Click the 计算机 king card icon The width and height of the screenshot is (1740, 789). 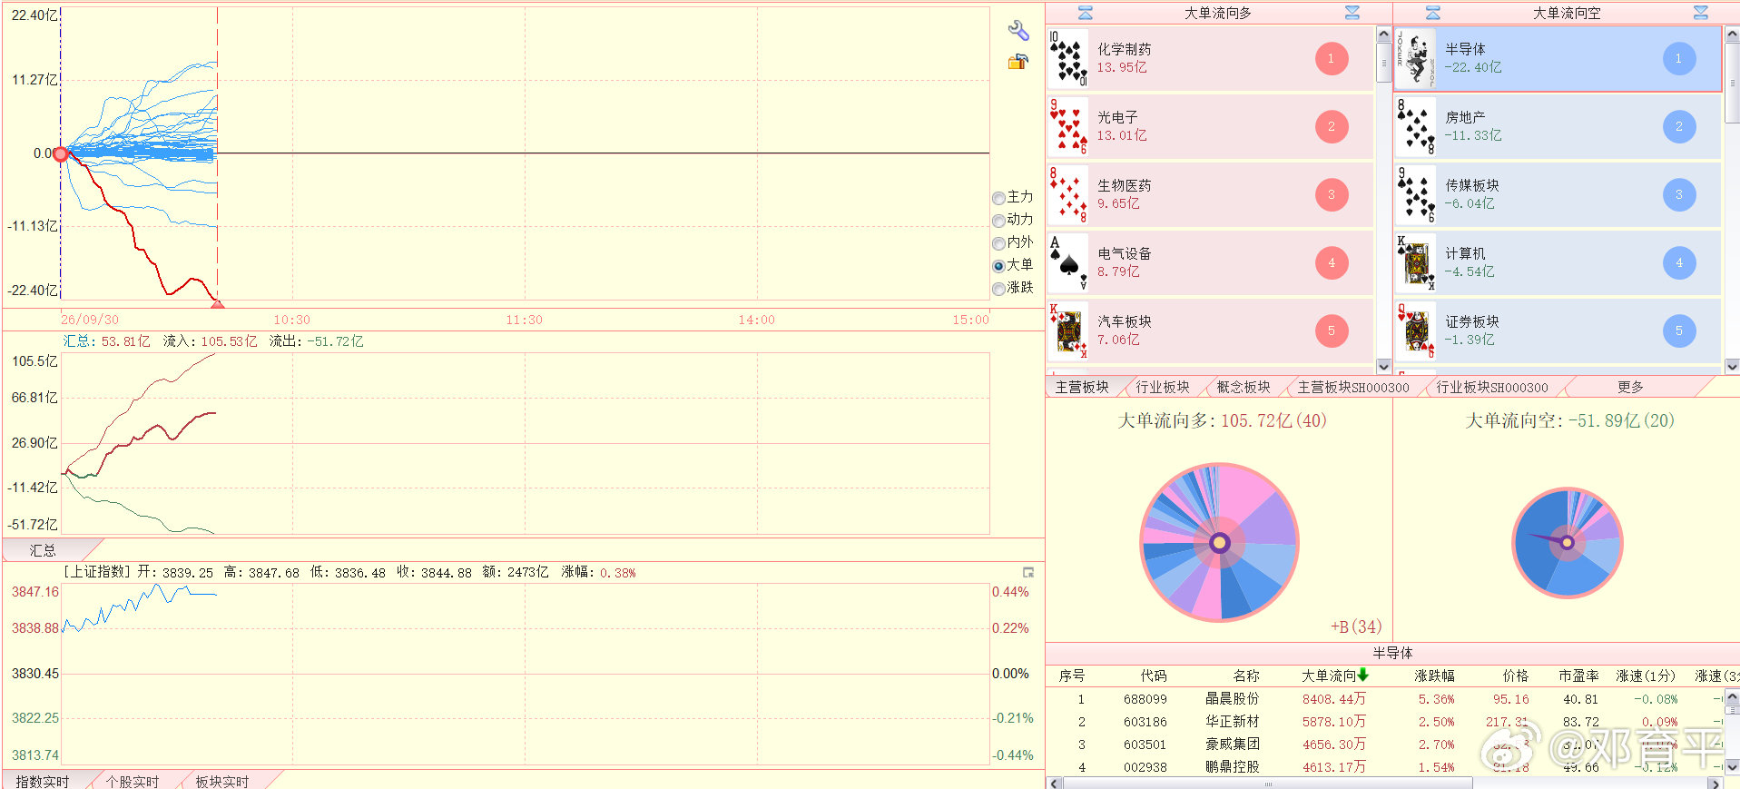click(1416, 262)
